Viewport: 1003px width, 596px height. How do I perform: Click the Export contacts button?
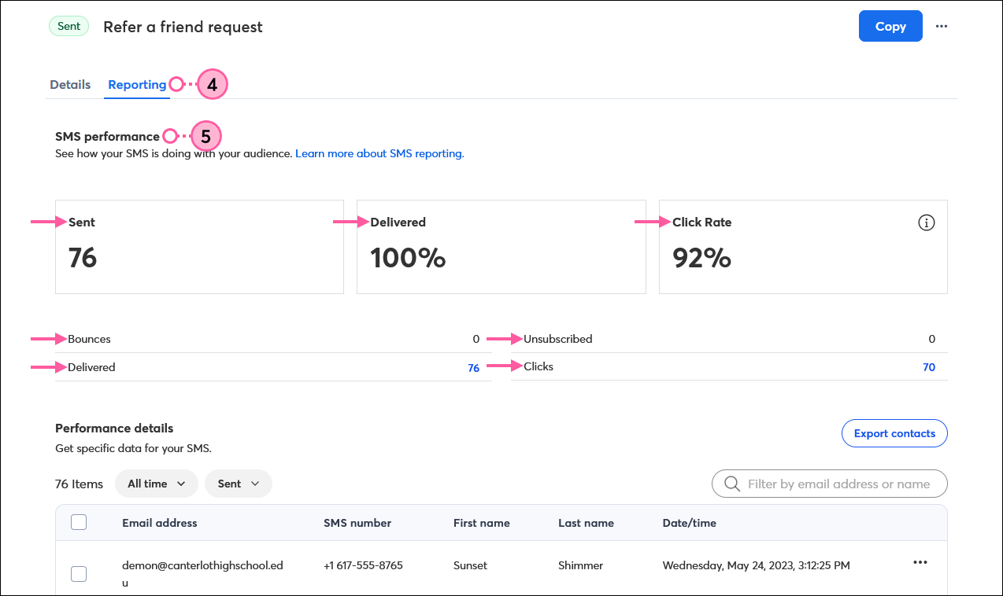894,433
